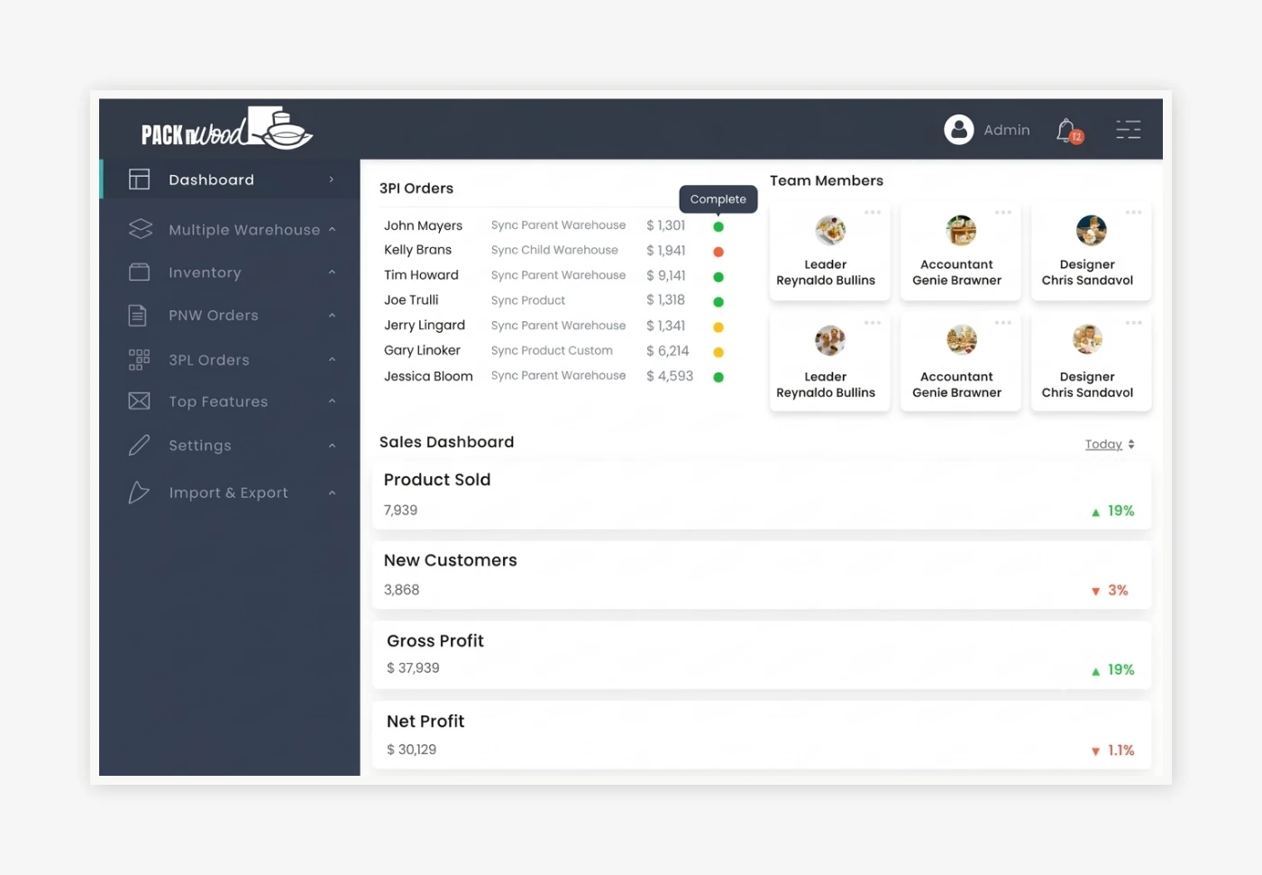The image size is (1262, 875).
Task: Select Import & Export in sidebar
Action: click(x=230, y=493)
